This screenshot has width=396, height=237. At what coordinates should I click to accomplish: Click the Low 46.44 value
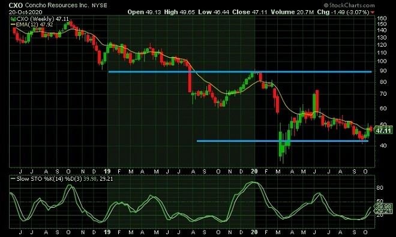214,12
